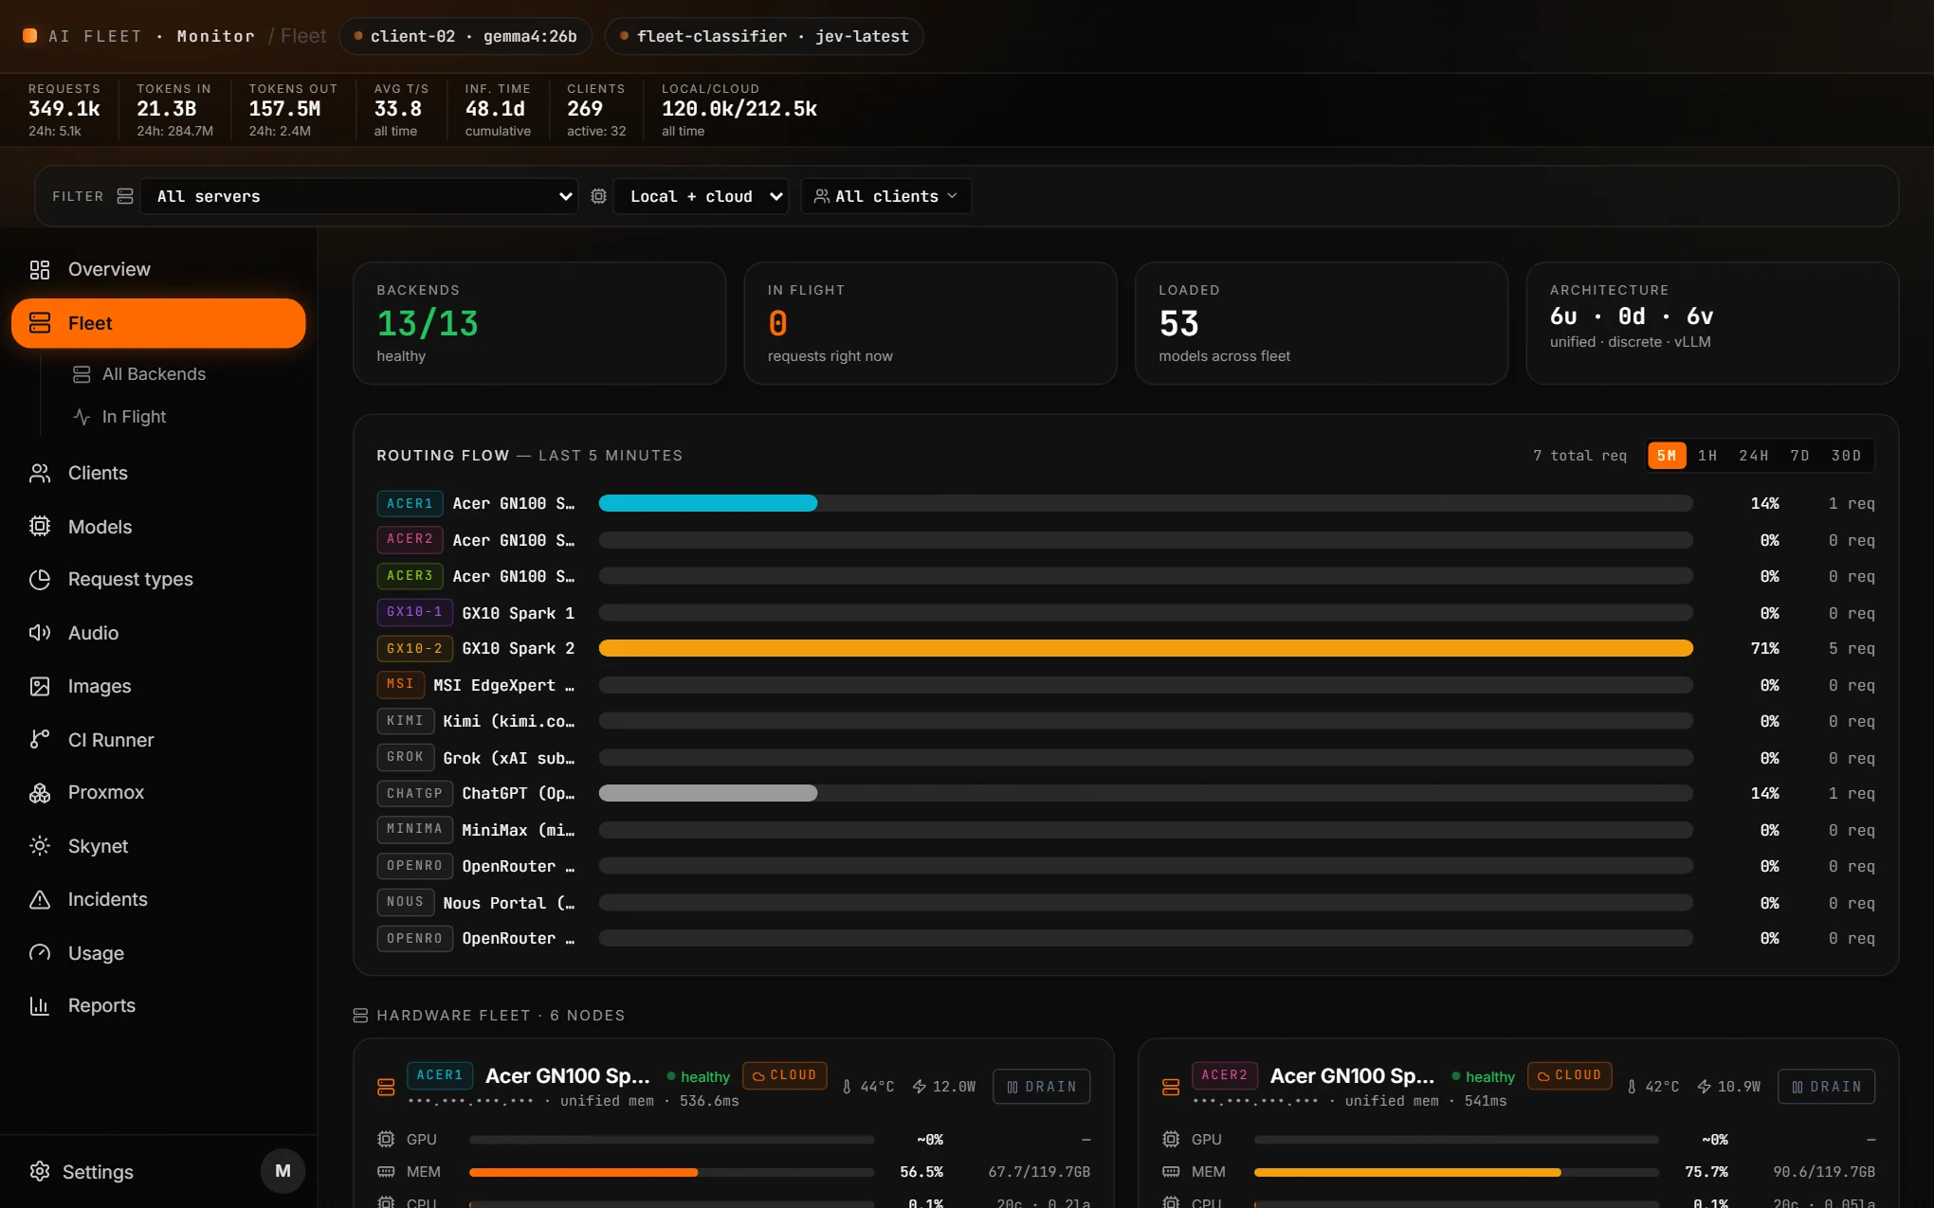1934x1208 pixels.
Task: Click the GX10 Spark 2 orange routing bar
Action: tap(1145, 649)
